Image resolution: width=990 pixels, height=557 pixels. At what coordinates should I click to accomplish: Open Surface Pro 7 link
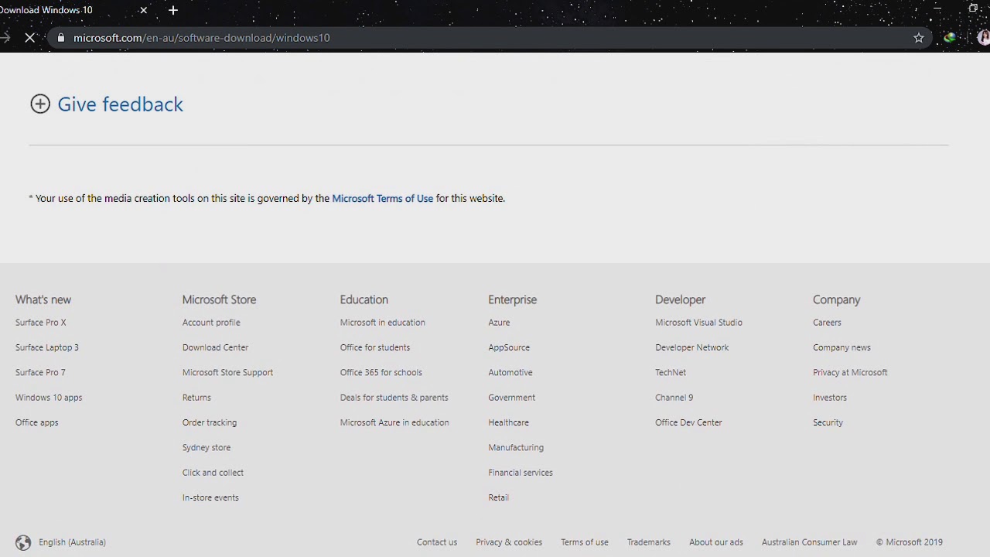40,372
